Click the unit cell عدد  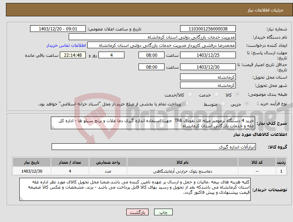click(x=108, y=171)
